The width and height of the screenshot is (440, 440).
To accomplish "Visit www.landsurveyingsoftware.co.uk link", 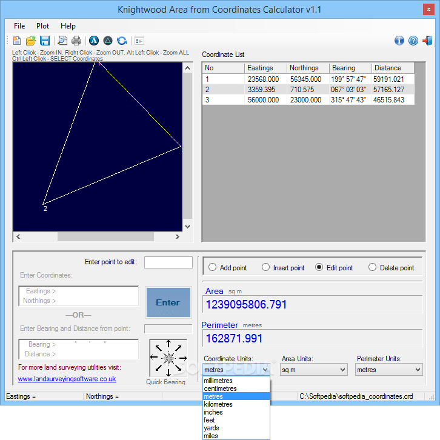I will click(x=67, y=379).
